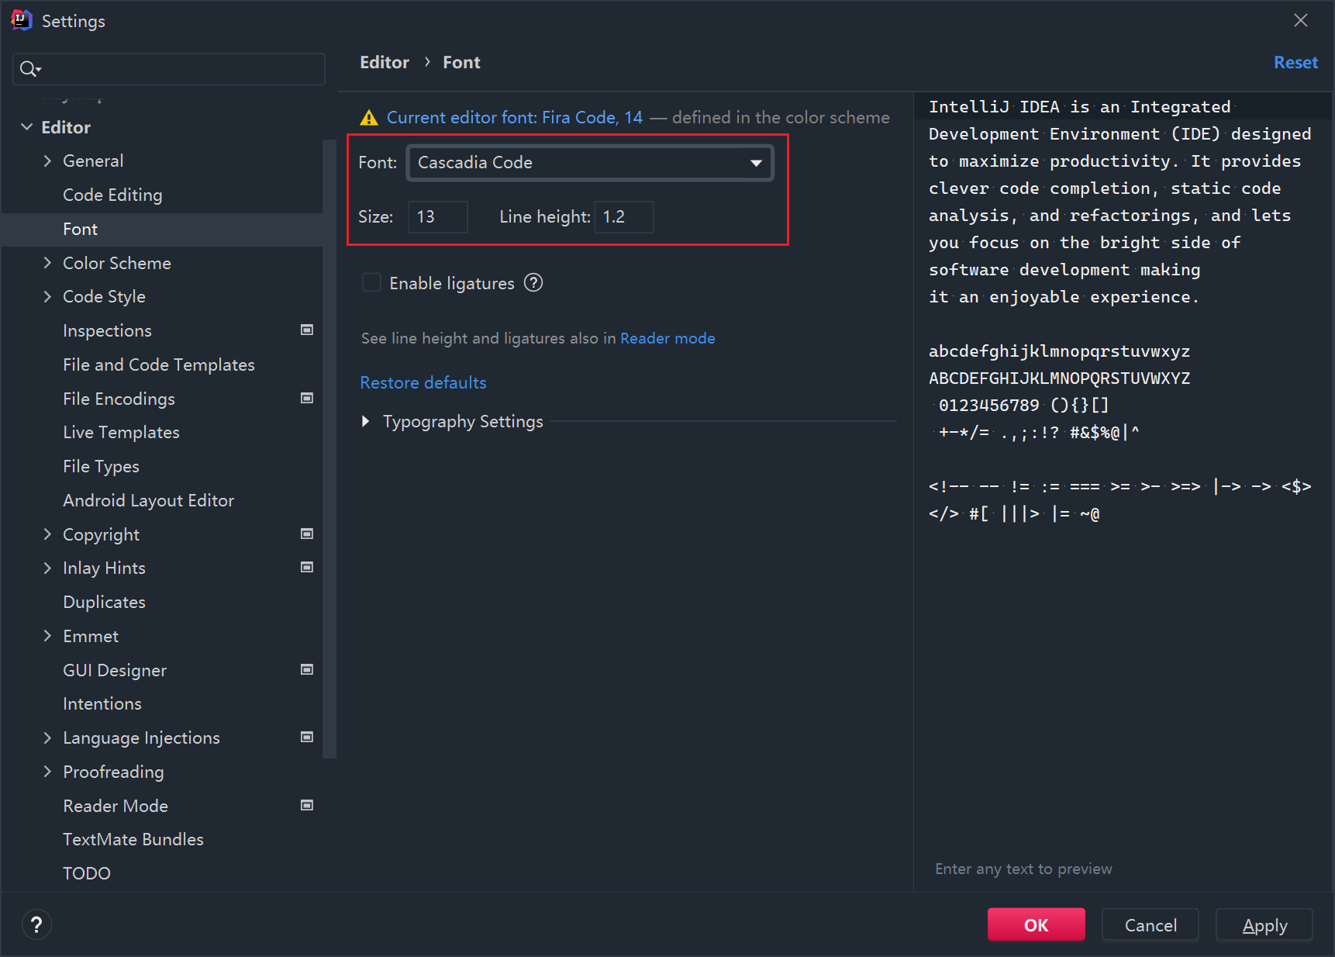The image size is (1335, 957).
Task: Click Restore defaults link
Action: pyautogui.click(x=423, y=383)
